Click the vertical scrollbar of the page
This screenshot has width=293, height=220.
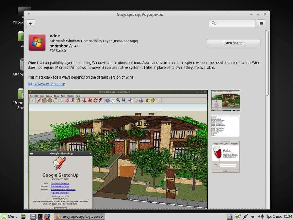click(x=268, y=63)
